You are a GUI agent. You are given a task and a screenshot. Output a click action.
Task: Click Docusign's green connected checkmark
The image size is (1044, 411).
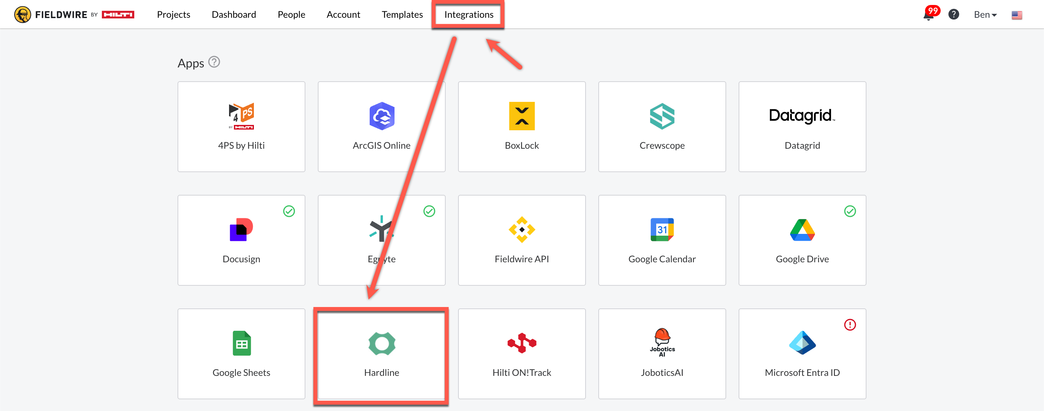pos(289,211)
